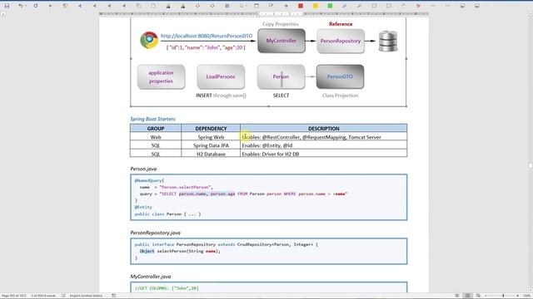This screenshot has width=533, height=299.
Task: Select the PersonRepository shape
Action: coord(341,41)
